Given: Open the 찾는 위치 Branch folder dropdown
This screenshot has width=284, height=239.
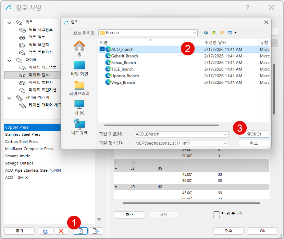Looking at the screenshot, I should point(194,33).
